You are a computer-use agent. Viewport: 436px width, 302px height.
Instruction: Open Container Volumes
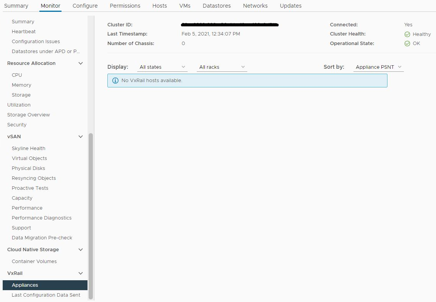click(x=34, y=262)
